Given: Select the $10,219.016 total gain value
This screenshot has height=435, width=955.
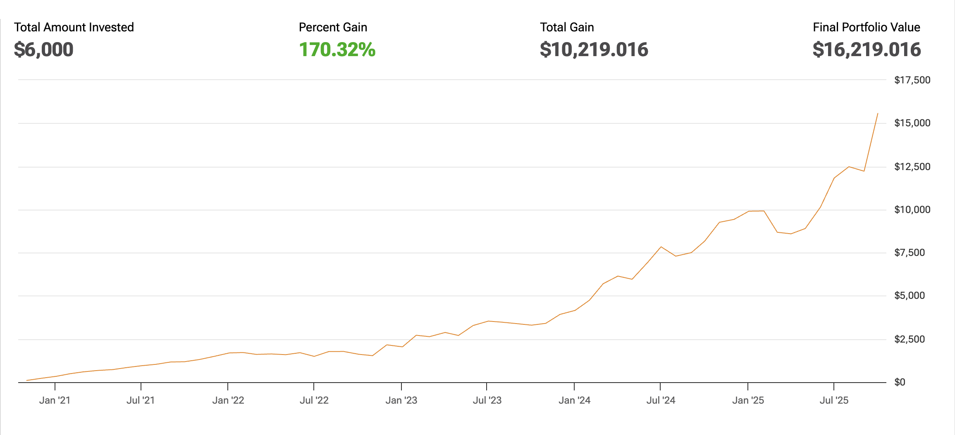Looking at the screenshot, I should [594, 50].
